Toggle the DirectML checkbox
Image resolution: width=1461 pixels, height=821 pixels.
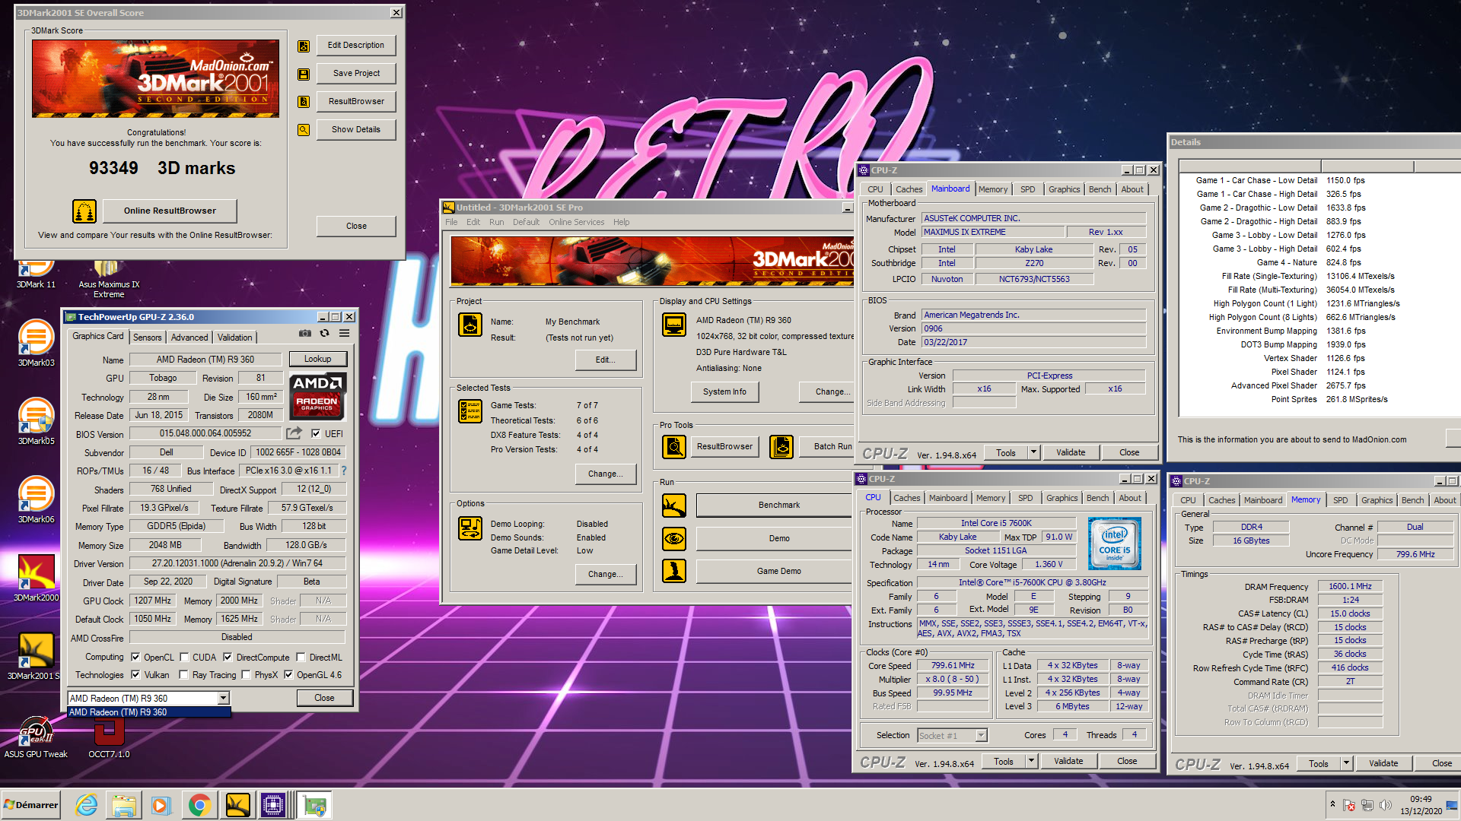[x=301, y=658]
